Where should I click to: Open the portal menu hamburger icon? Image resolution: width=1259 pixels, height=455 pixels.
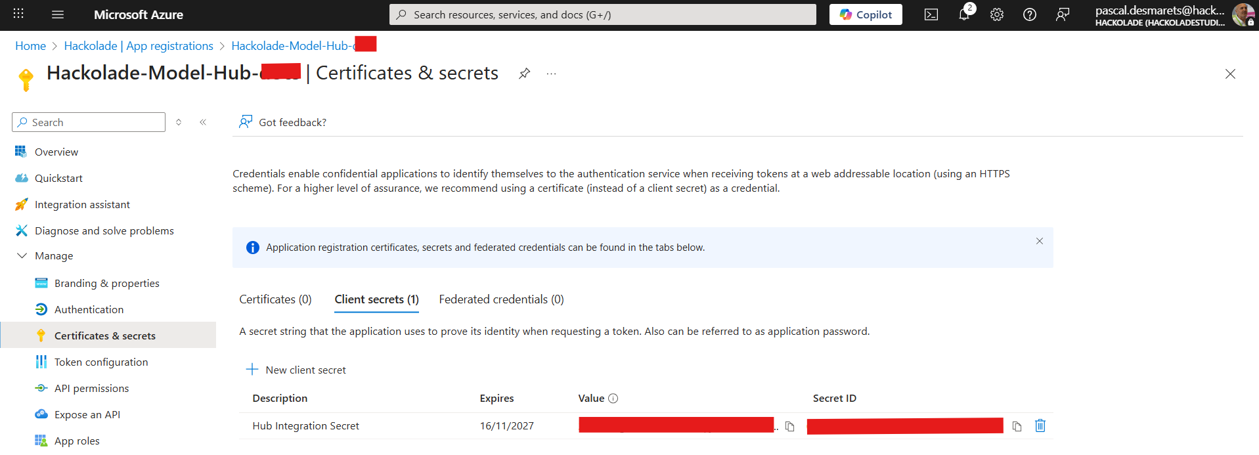pyautogui.click(x=58, y=14)
